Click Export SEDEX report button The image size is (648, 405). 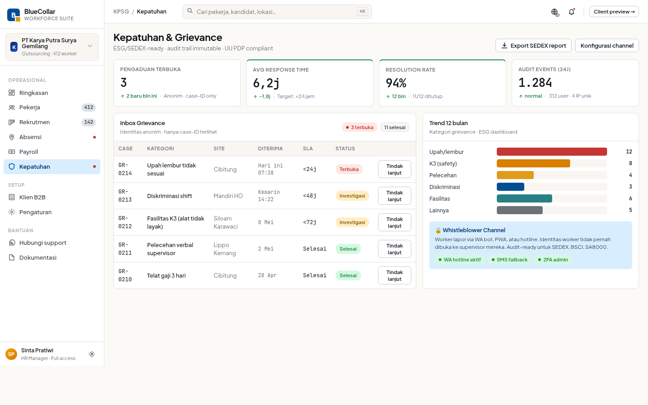pos(533,45)
